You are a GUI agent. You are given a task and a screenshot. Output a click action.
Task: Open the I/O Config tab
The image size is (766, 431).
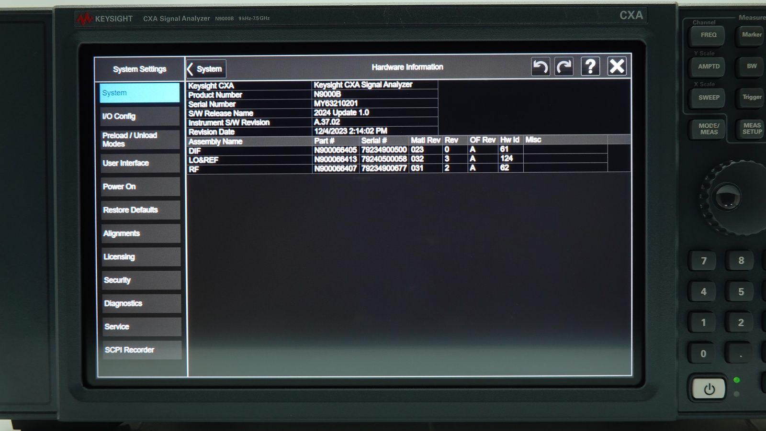[x=140, y=116]
